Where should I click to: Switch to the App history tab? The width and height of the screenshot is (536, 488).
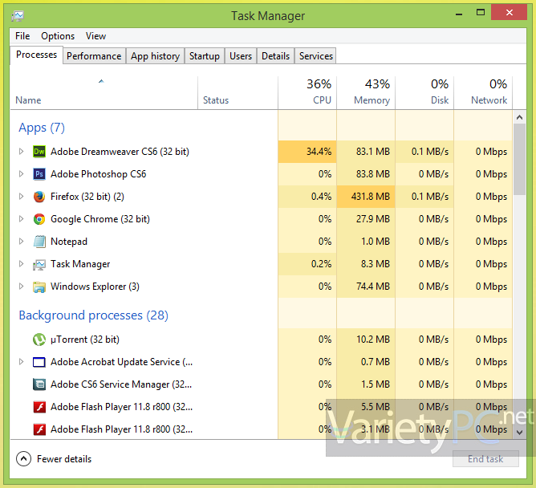155,55
